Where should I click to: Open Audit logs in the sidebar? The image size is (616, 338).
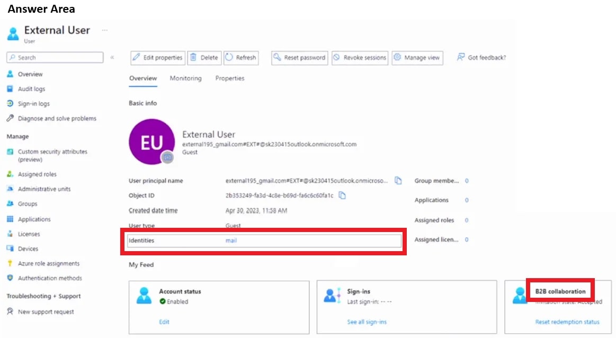(31, 88)
